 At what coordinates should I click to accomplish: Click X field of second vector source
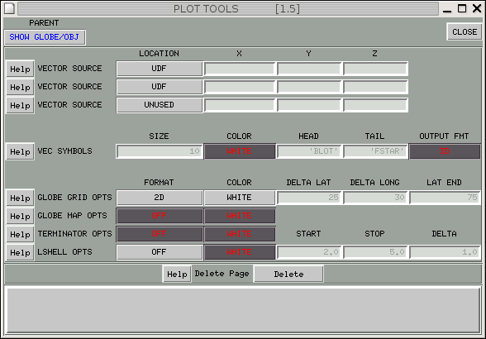tap(240, 87)
